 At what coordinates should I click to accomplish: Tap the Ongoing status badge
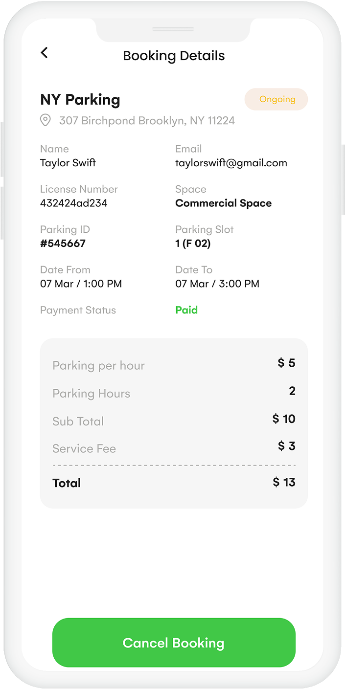[276, 99]
